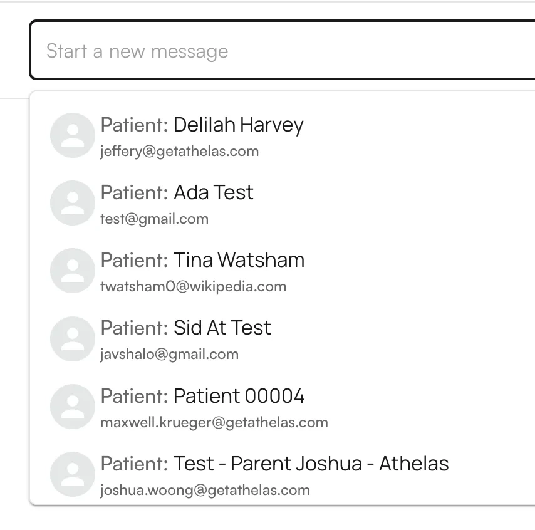Click Sid At Test's avatar icon
Viewport: 535px width, 530px height.
click(73, 339)
